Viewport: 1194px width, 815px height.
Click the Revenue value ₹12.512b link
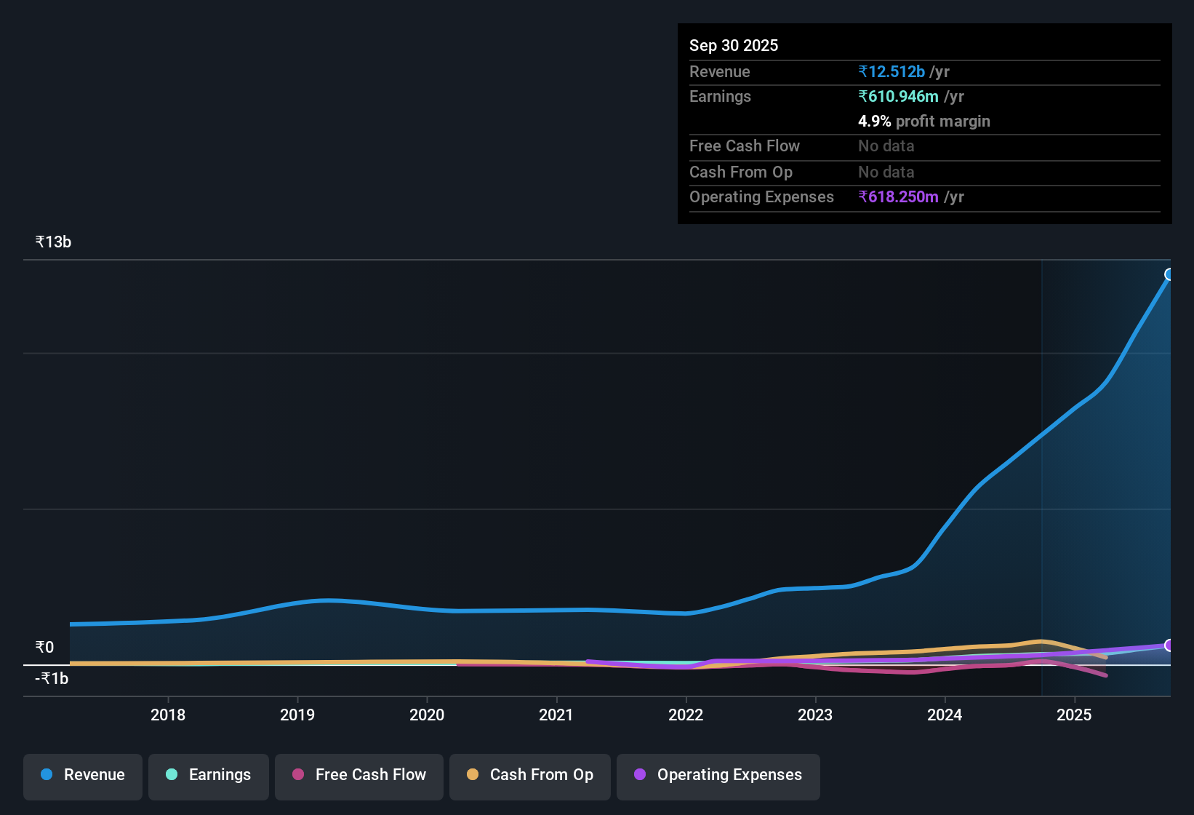click(x=892, y=71)
